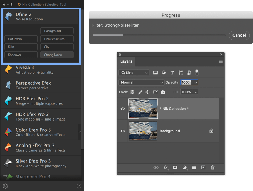Click the Fill 100% field
This screenshot has width=253, height=191.
pos(187,92)
